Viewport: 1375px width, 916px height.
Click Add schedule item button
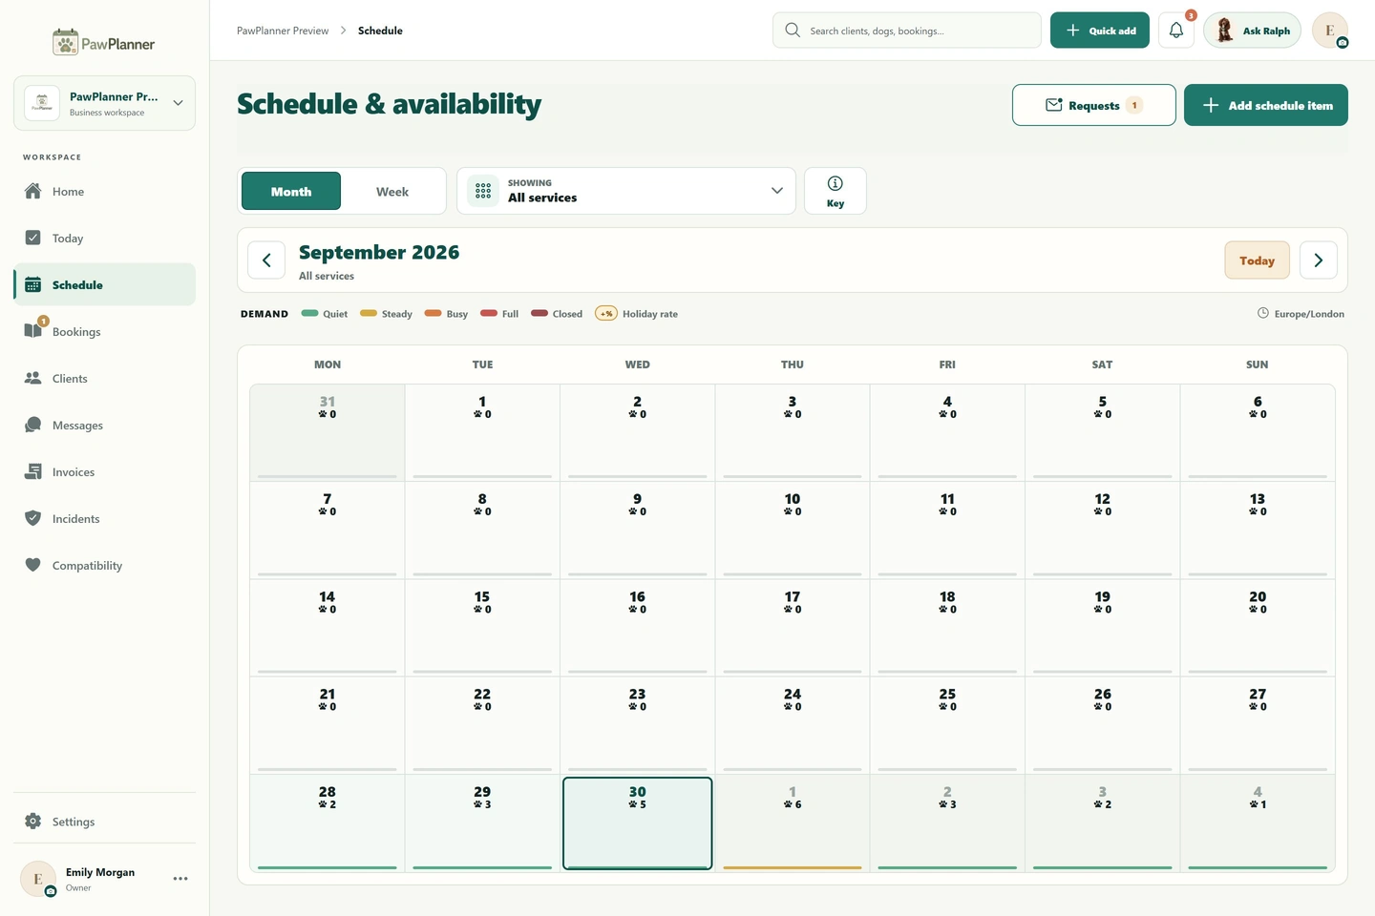(x=1266, y=105)
